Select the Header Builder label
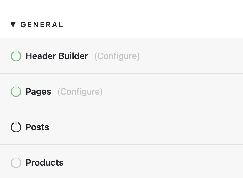This screenshot has width=243, height=178. point(57,56)
